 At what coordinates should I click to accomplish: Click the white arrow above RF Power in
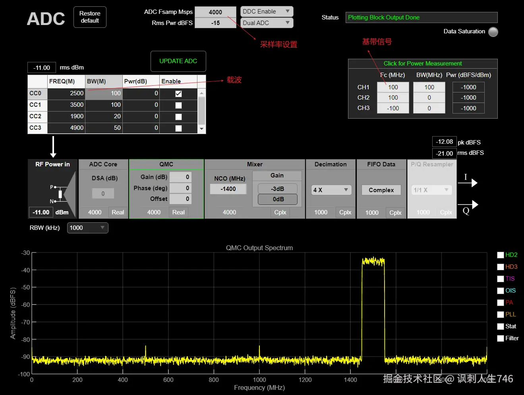[x=53, y=147]
